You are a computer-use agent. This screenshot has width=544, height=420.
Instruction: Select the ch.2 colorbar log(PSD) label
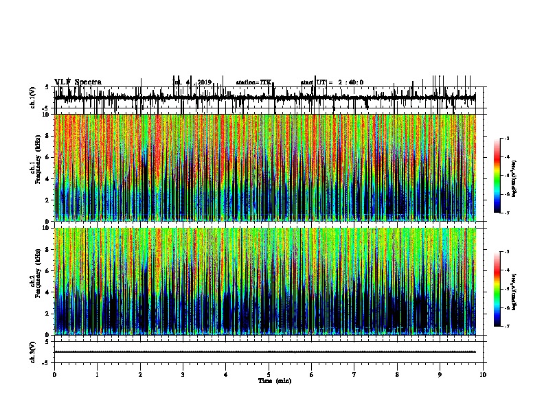click(x=514, y=292)
